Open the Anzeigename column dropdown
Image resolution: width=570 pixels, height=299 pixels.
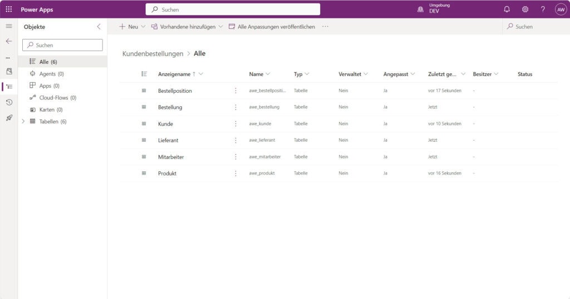200,74
